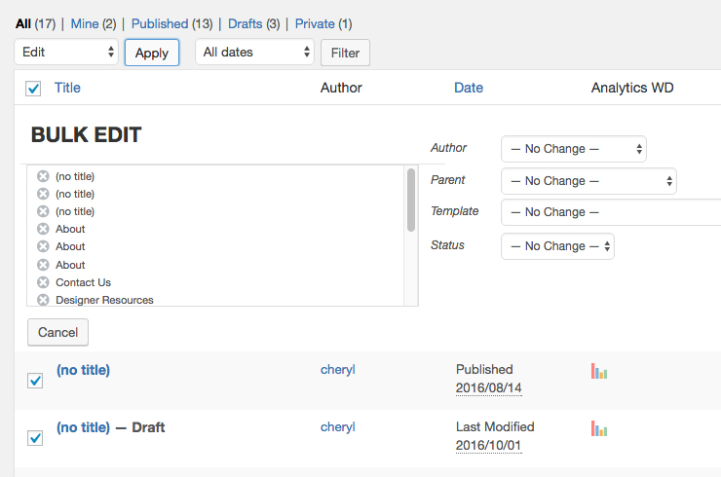This screenshot has width=721, height=477.
Task: Open Analytics chart icon for published (no title) page
Action: point(599,371)
